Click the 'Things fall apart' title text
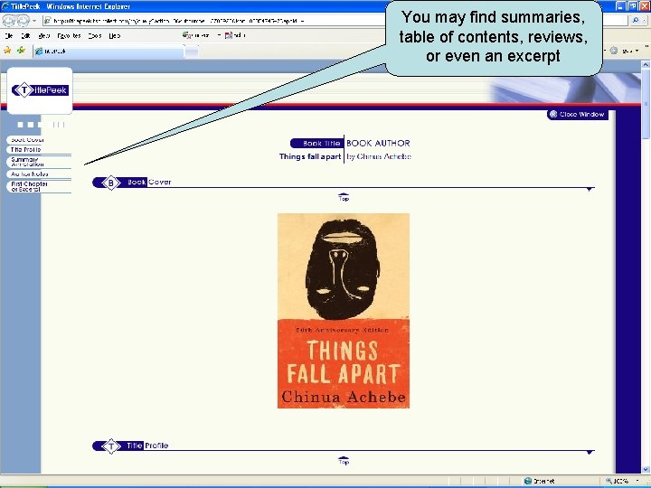 point(310,156)
